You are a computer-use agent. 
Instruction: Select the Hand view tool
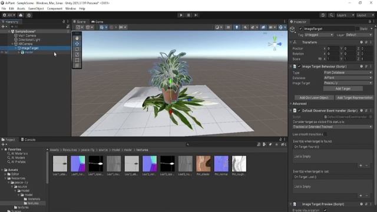[77, 38]
